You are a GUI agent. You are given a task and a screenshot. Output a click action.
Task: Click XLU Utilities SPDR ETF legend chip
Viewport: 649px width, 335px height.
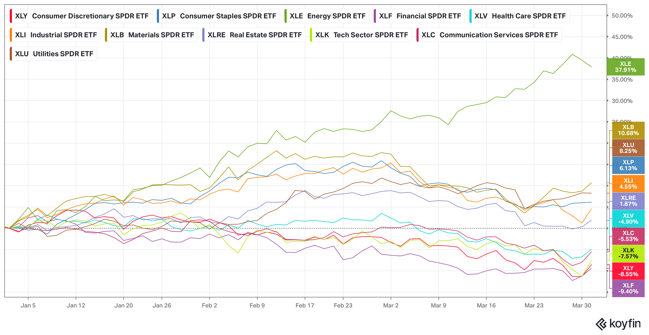(x=54, y=54)
